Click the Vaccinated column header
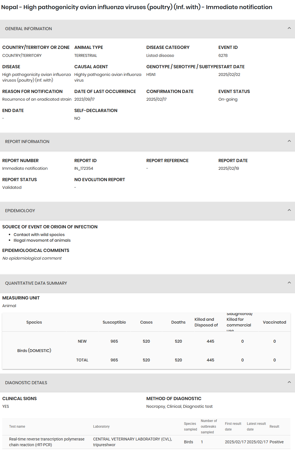 click(x=274, y=322)
